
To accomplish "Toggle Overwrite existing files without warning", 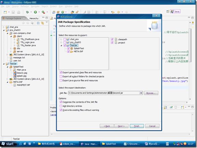I will coord(61,110).
